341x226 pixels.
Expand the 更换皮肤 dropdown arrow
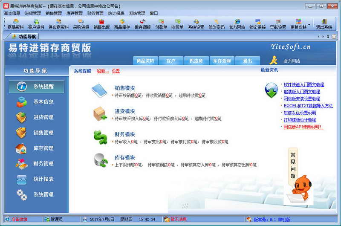(x=309, y=24)
